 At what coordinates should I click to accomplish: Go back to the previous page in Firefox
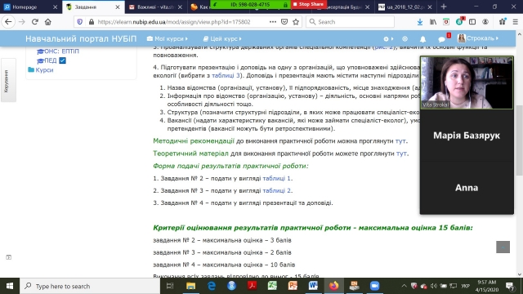coord(8,22)
